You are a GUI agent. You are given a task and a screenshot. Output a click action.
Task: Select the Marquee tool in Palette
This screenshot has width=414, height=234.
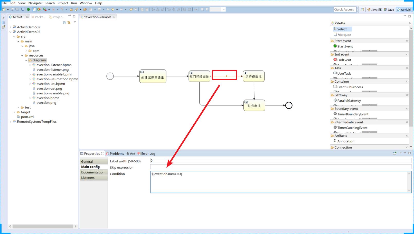coord(342,35)
